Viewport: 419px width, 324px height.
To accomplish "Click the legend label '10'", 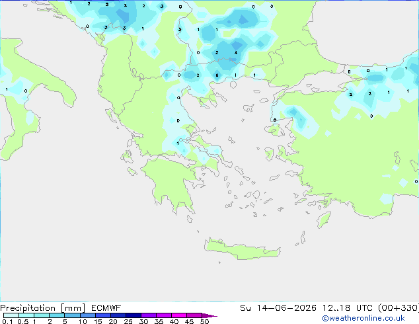I will coord(83,321).
